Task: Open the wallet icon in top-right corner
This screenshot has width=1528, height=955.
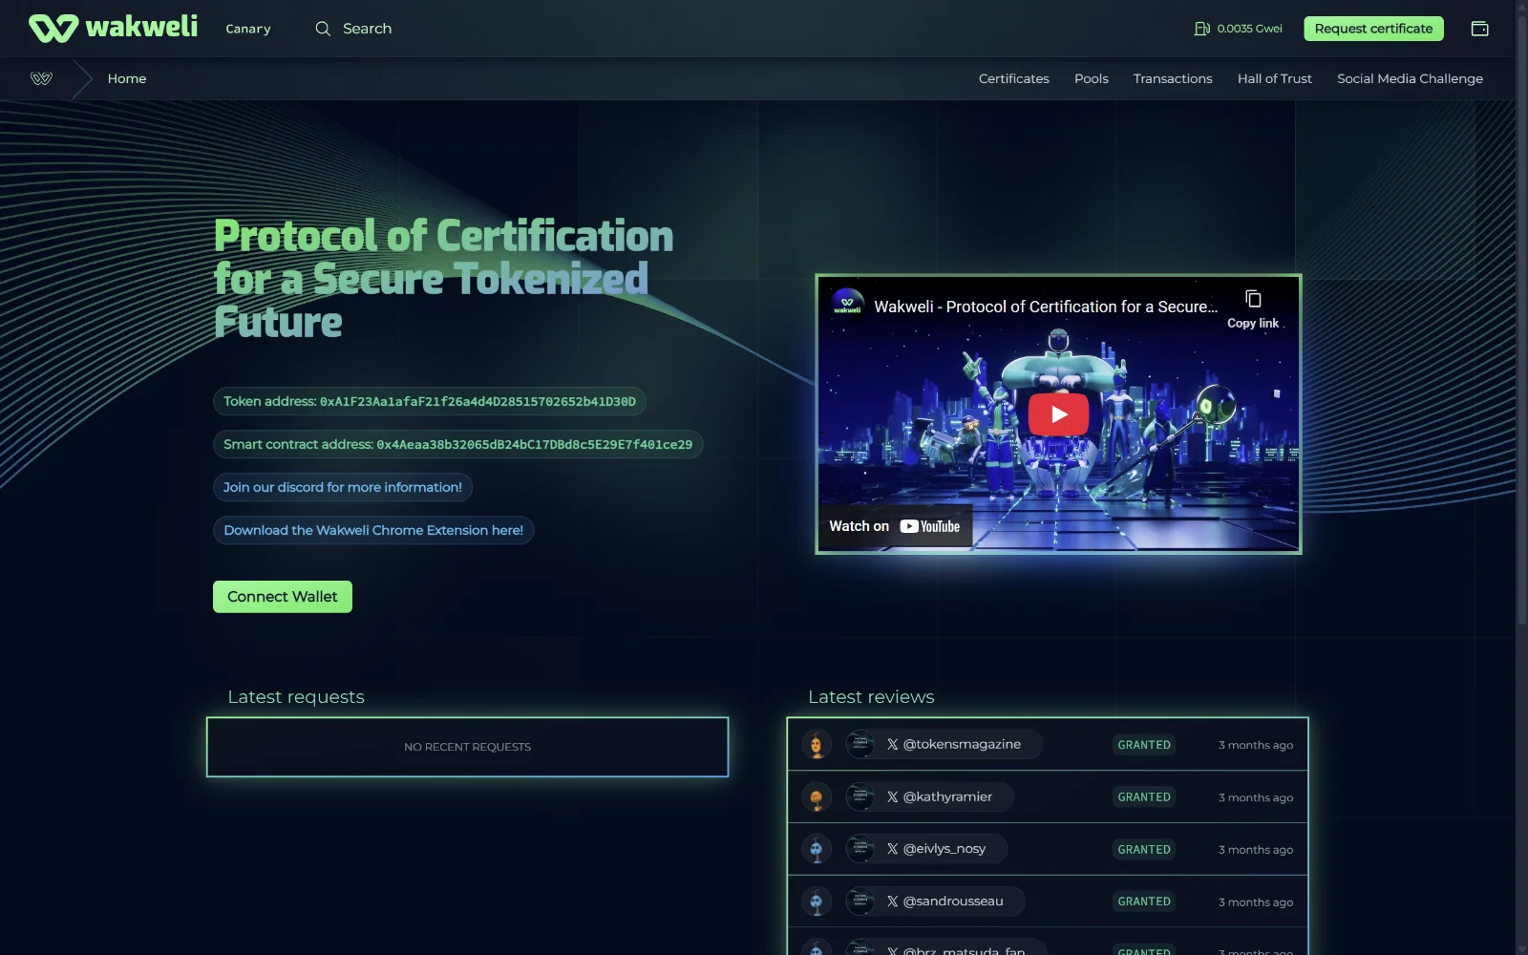Action: pos(1479,29)
